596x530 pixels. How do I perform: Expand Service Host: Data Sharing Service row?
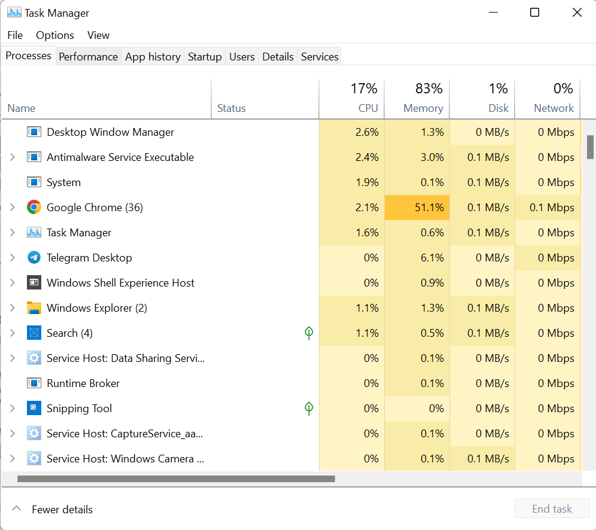click(x=12, y=358)
